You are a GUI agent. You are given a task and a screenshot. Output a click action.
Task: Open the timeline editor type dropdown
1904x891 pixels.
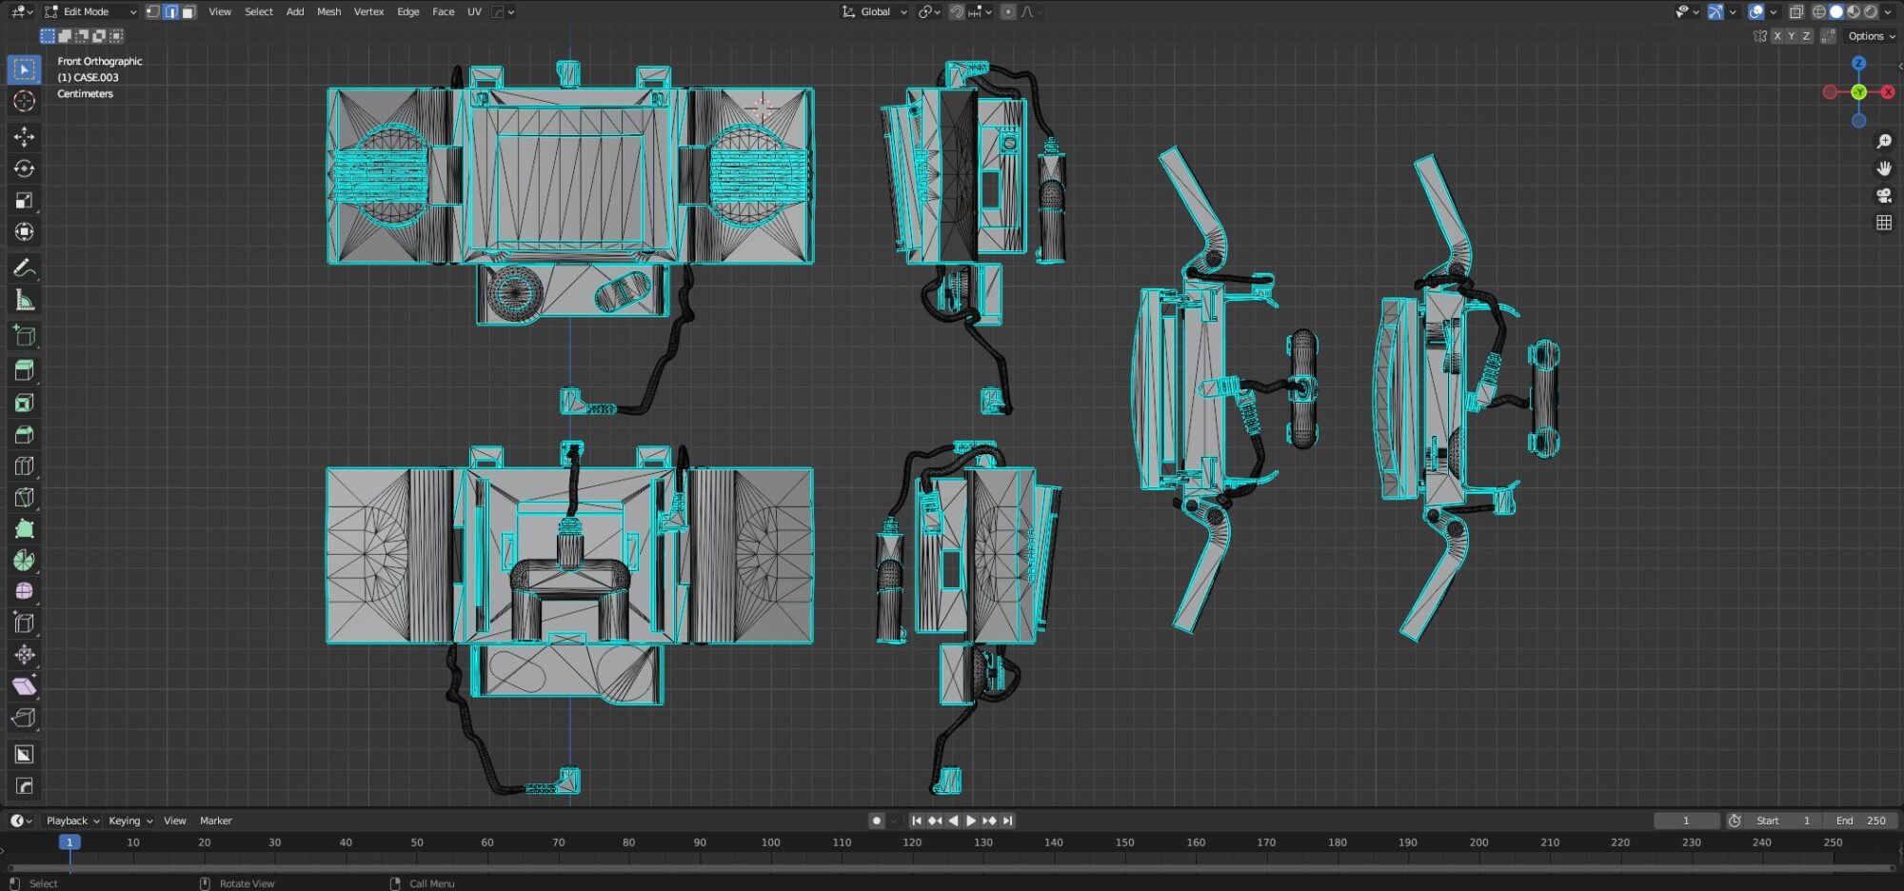(x=21, y=821)
